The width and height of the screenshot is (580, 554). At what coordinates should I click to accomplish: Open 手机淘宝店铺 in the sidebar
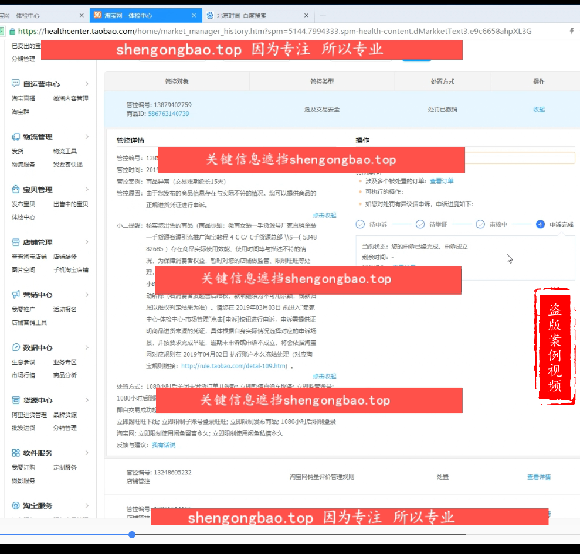click(70, 270)
